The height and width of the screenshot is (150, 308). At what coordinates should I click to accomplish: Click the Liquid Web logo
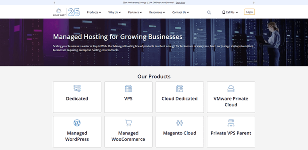point(59,12)
